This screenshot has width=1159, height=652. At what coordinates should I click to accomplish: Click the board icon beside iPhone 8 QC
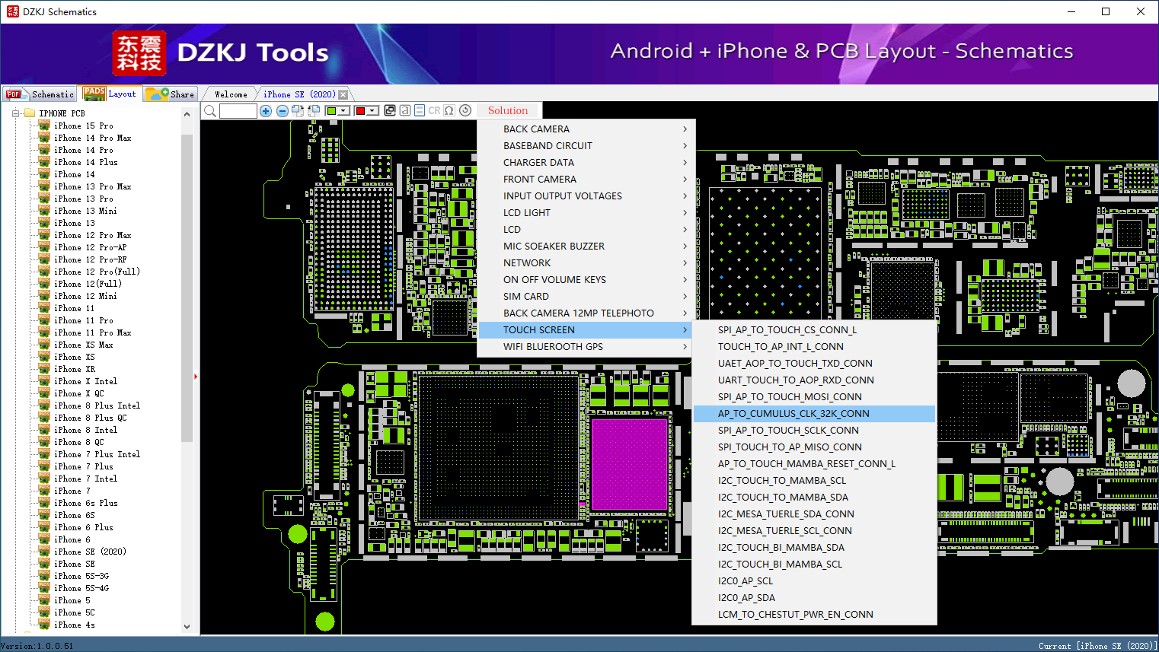[44, 442]
